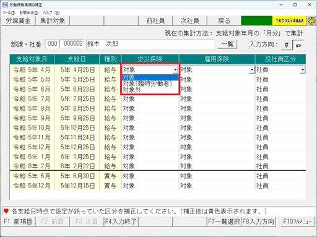The image size is (317, 237).
Task: Click the 雇用保険 column header
Action: click(x=217, y=59)
